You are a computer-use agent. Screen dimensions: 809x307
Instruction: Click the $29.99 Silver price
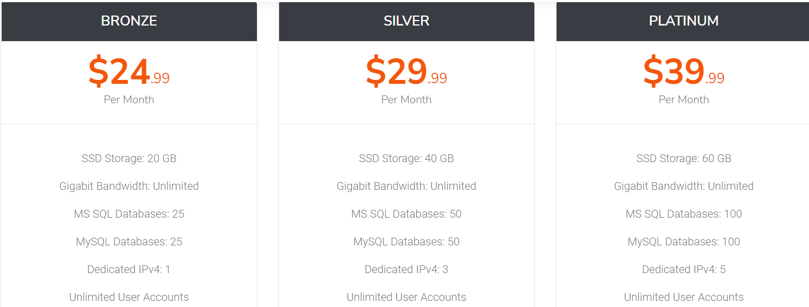click(x=406, y=72)
